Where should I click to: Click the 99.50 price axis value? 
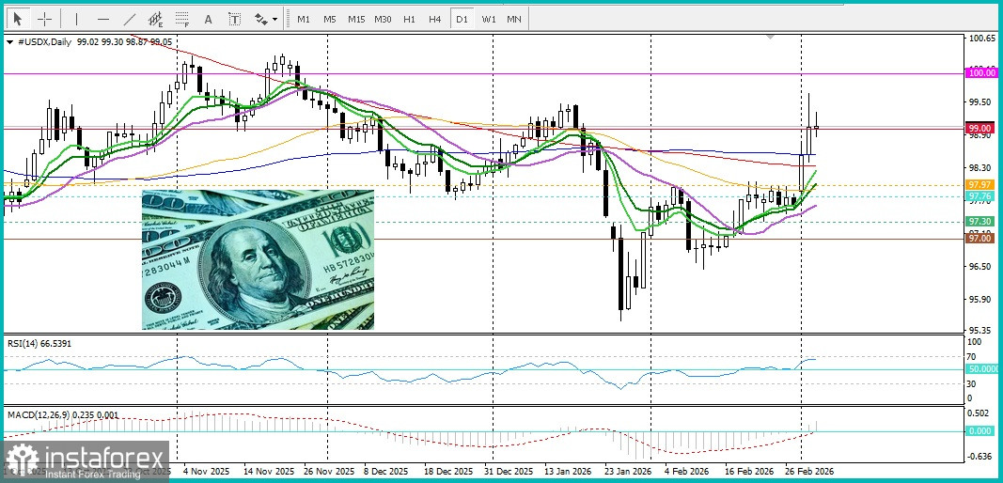[980, 101]
